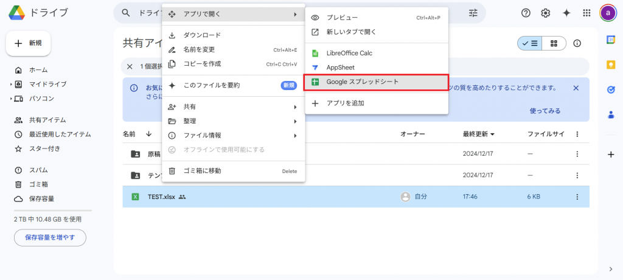
Task: Click the ファイルサイ column header
Action: (x=546, y=135)
